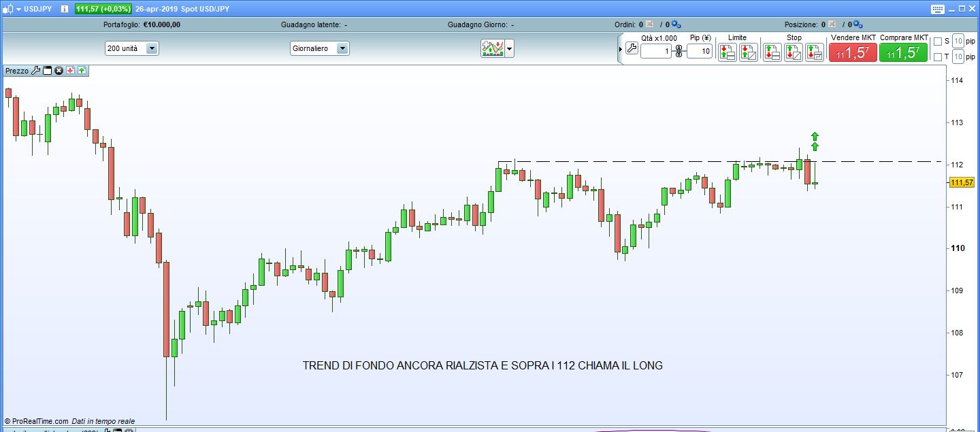The height and width of the screenshot is (432, 980).
Task: Open the instrument info icon beside USDJPY
Action: 64,9
